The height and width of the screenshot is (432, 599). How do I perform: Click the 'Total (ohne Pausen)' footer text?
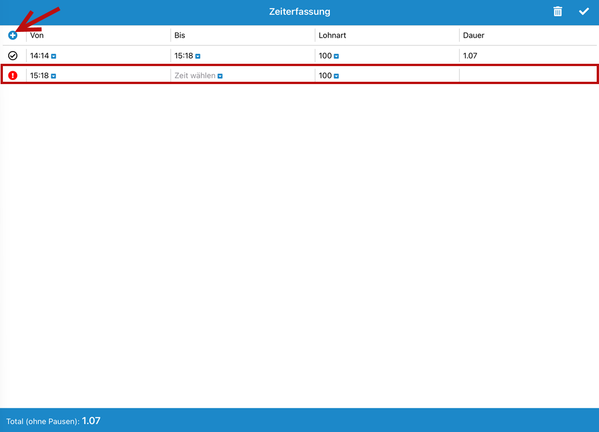coord(43,422)
